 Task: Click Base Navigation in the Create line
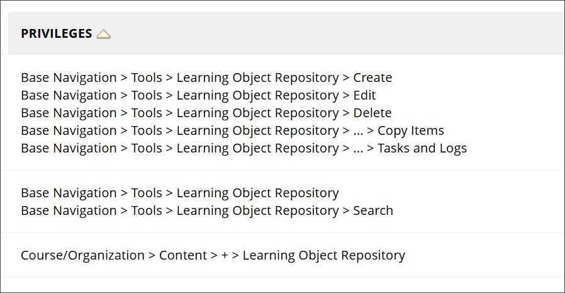[x=69, y=78]
